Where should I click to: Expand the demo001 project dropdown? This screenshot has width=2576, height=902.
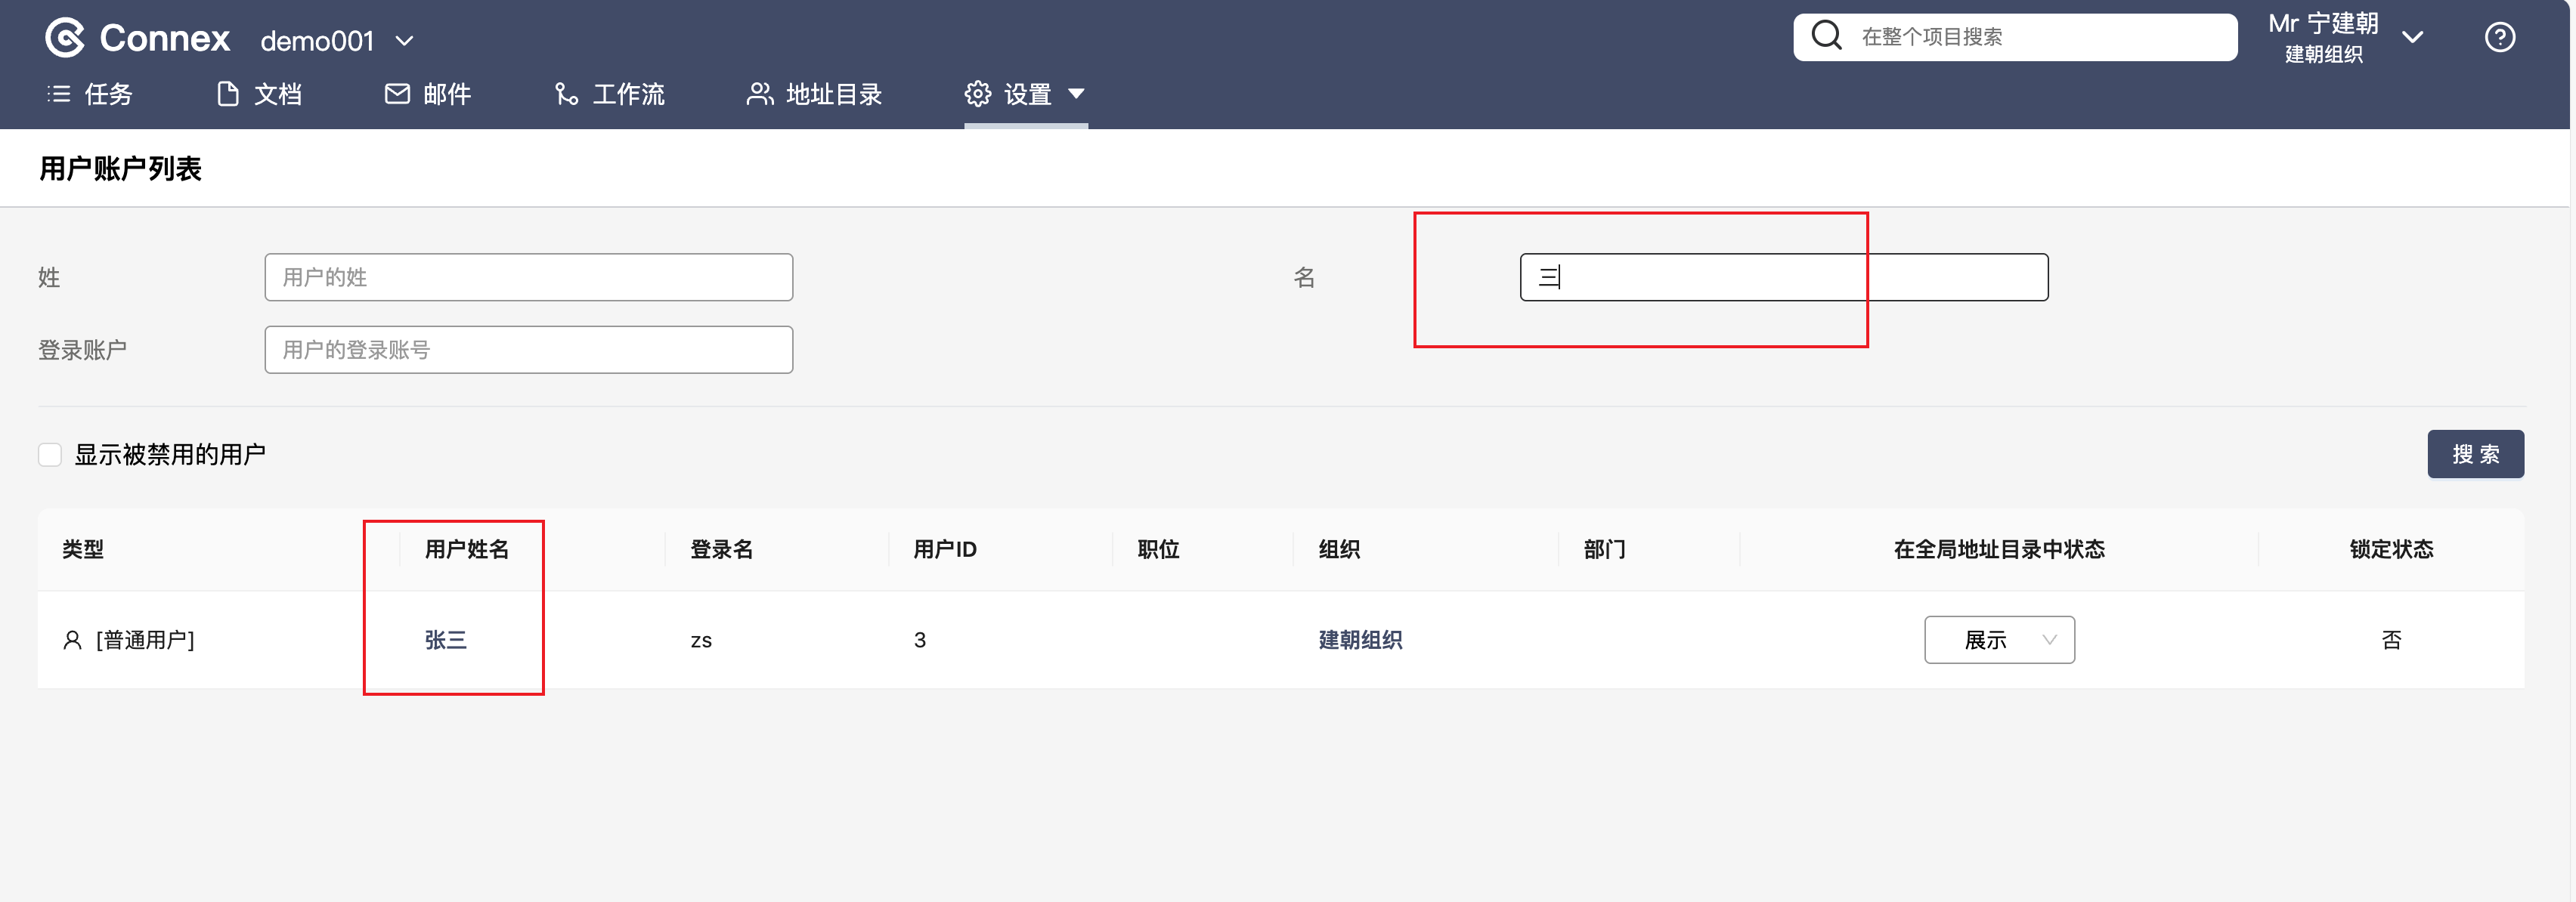pyautogui.click(x=404, y=41)
